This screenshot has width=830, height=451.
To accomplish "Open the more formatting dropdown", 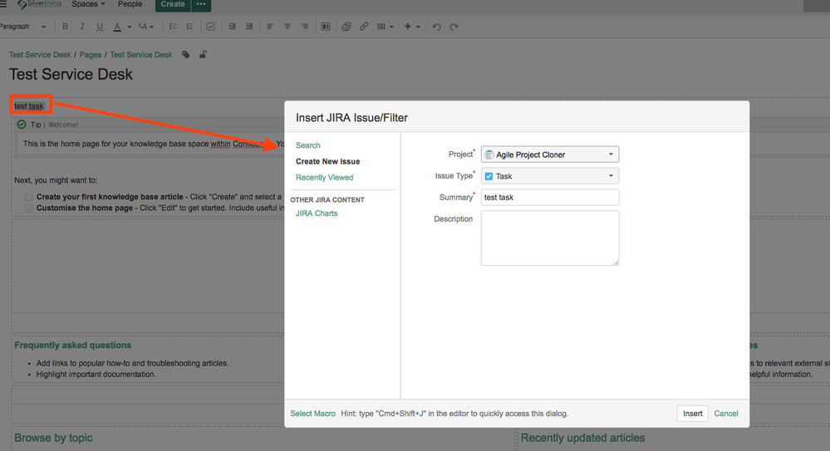I will (x=146, y=27).
